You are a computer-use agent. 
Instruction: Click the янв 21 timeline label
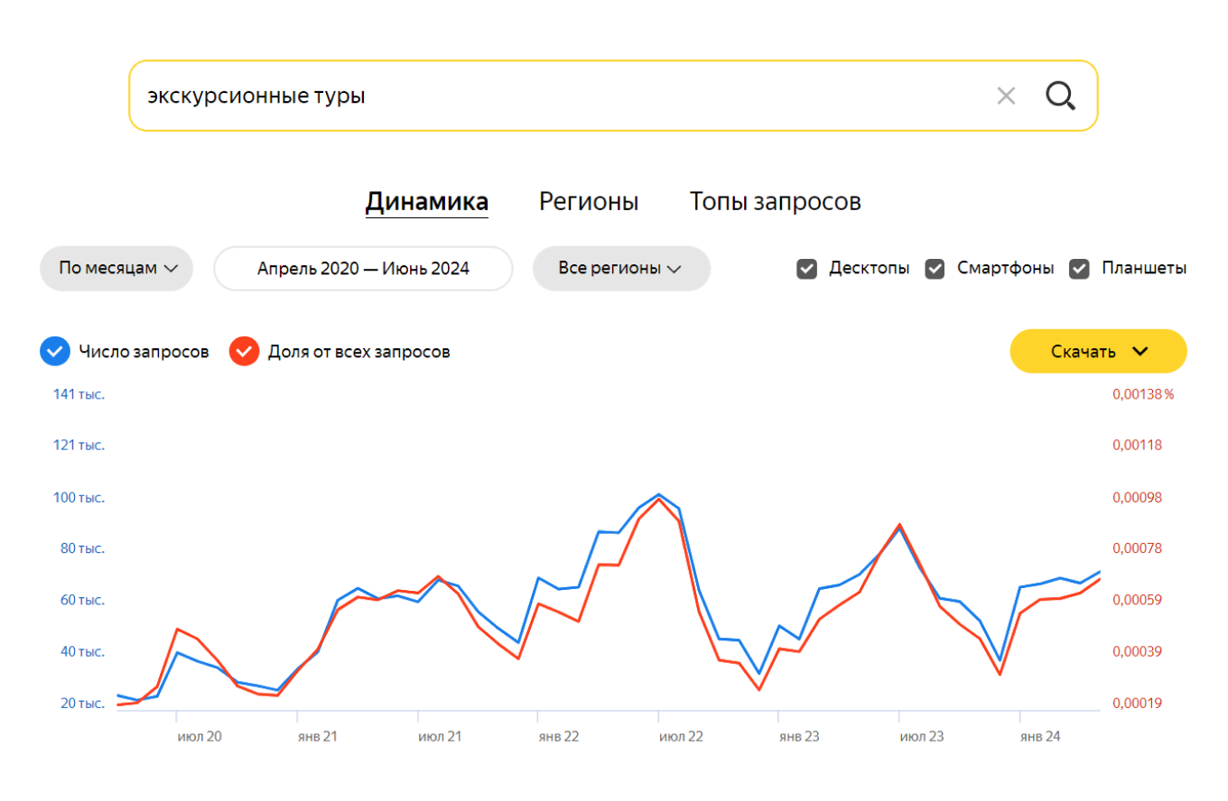pyautogui.click(x=318, y=736)
